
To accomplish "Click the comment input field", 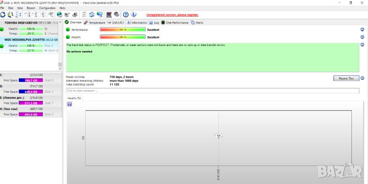I will [212, 91].
